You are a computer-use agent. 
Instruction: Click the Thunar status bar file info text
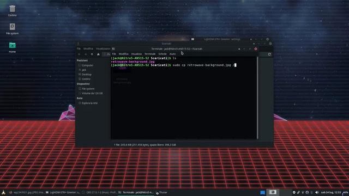click(145, 145)
